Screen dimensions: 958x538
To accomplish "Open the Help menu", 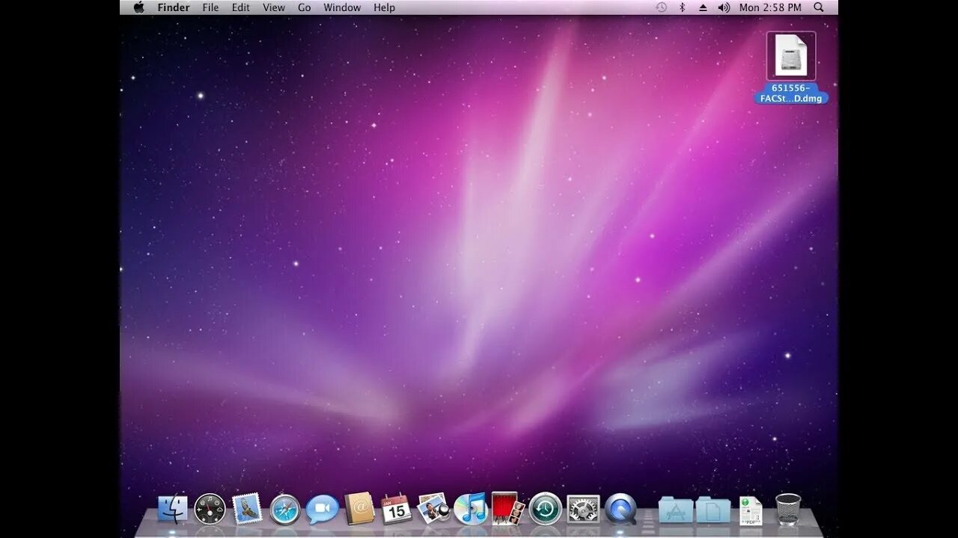I will (384, 7).
